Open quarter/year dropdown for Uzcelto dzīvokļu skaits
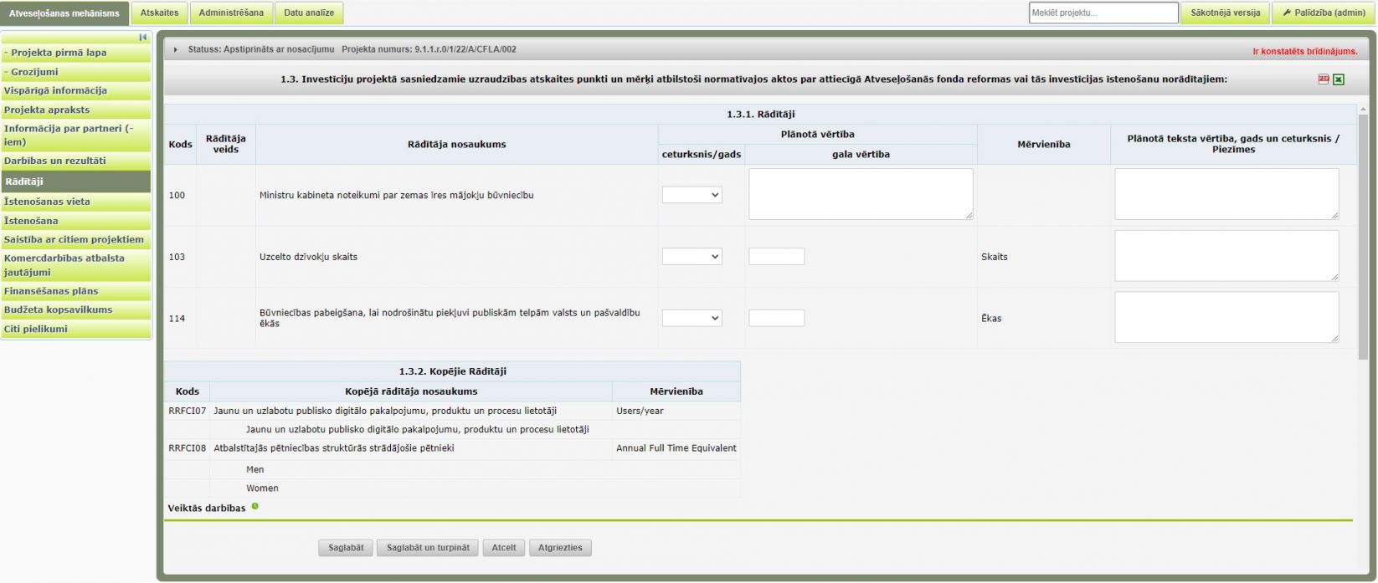The height and width of the screenshot is (583, 1378). [x=692, y=257]
